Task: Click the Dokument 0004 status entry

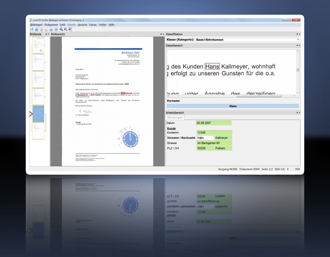Action: coord(249,169)
